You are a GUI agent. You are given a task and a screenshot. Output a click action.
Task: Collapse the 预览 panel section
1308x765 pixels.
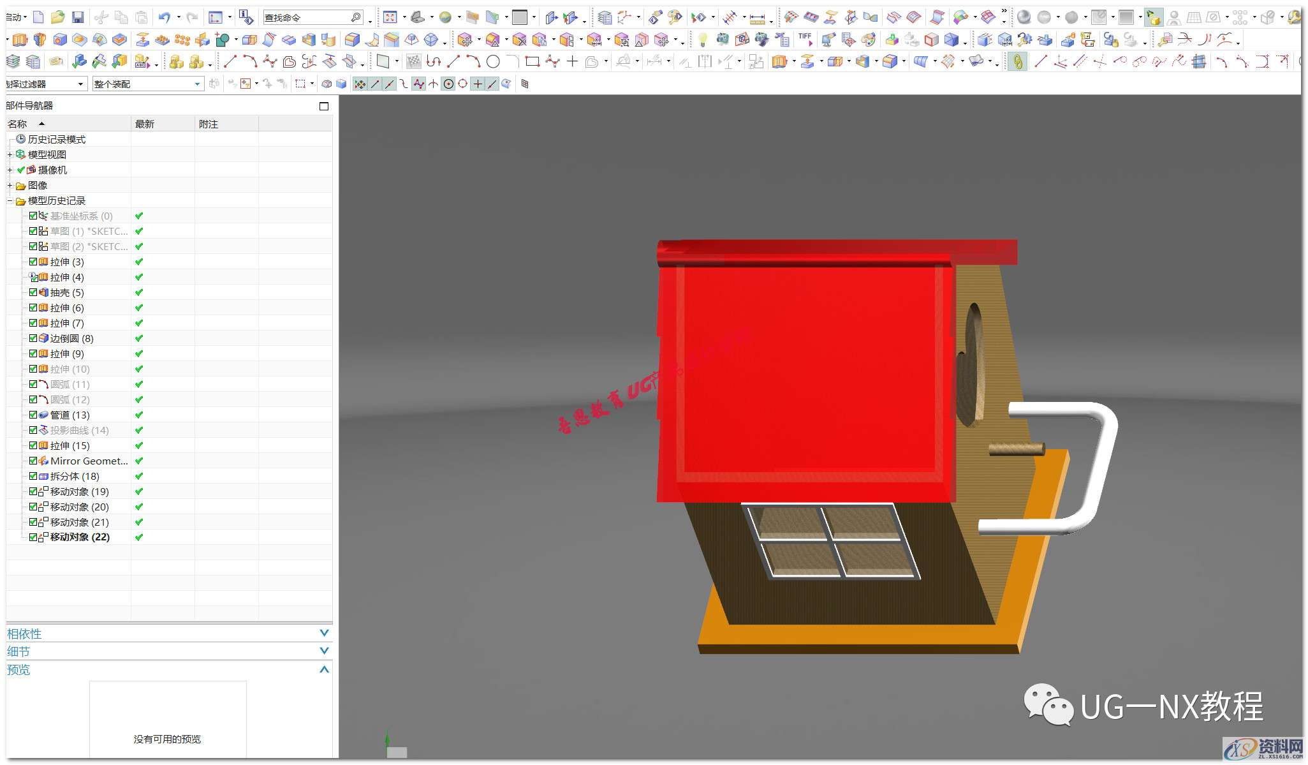[324, 669]
